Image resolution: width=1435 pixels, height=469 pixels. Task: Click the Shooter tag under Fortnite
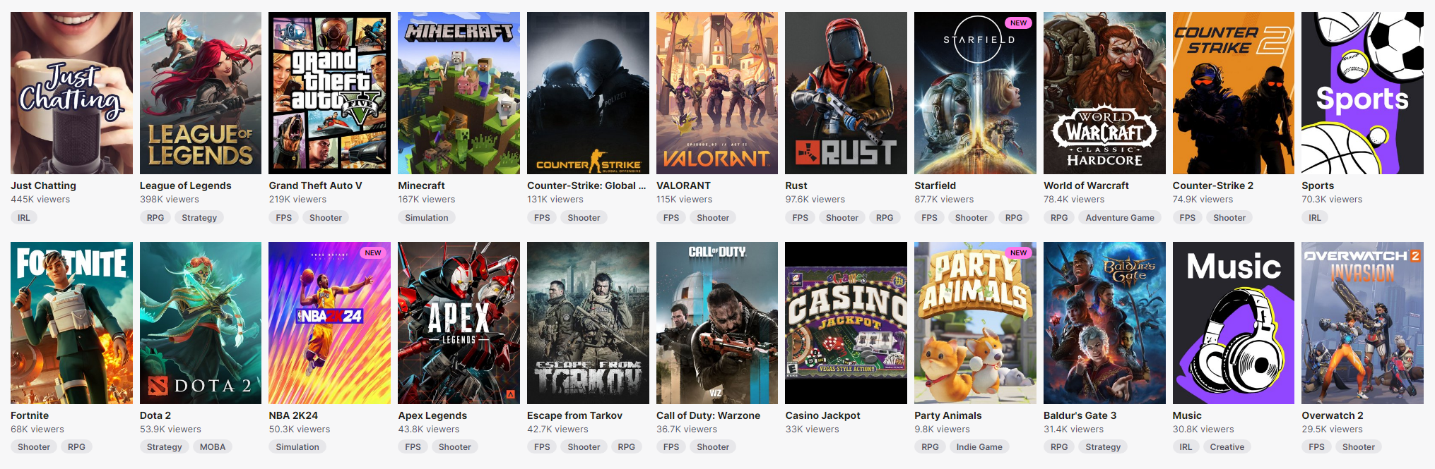pos(34,447)
